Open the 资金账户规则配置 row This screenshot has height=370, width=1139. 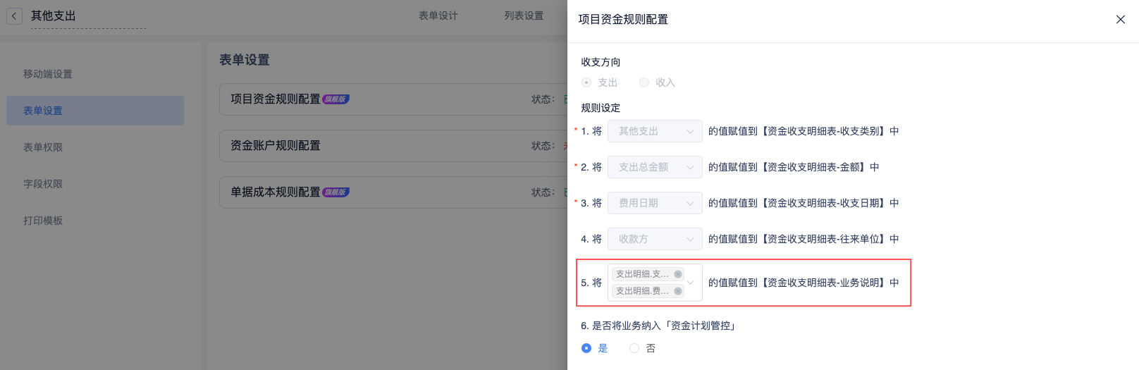pos(393,146)
